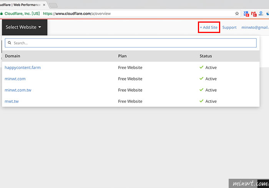Image resolution: width=269 pixels, height=188 pixels.
Task: Open minwt.com.tw domain
Action: 18,90
